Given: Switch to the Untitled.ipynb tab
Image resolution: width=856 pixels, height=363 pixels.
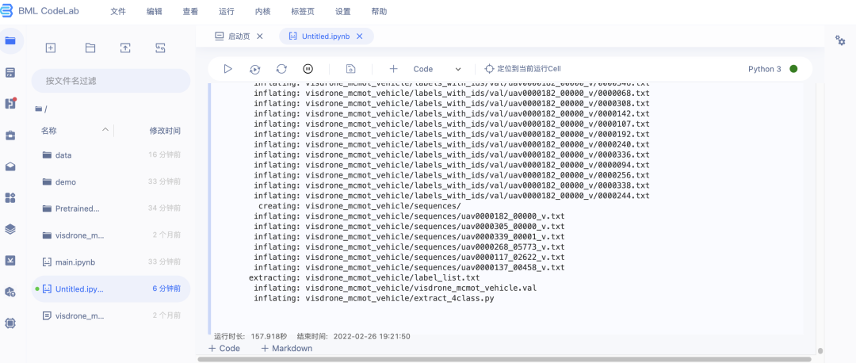Looking at the screenshot, I should 326,36.
